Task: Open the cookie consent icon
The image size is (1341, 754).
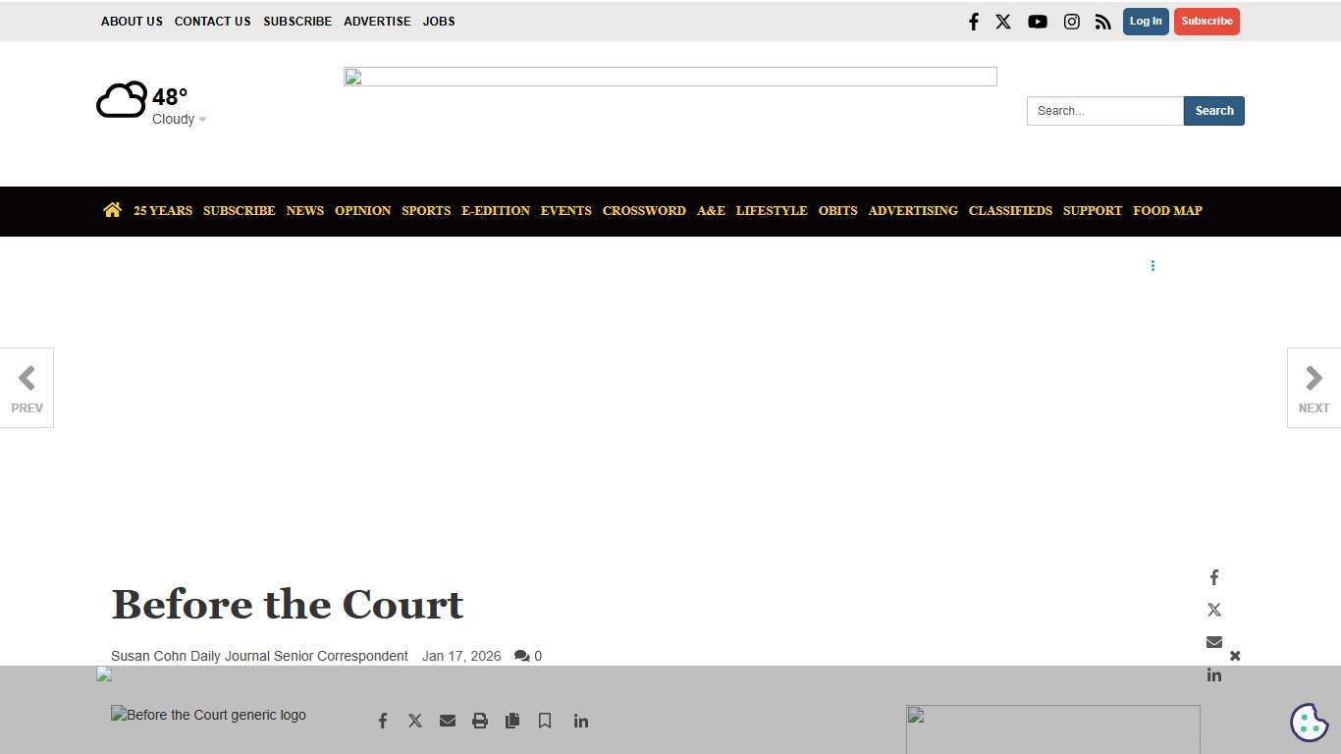Action: (x=1309, y=723)
